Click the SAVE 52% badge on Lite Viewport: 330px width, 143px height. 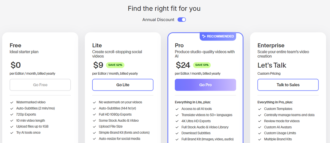[115, 65]
